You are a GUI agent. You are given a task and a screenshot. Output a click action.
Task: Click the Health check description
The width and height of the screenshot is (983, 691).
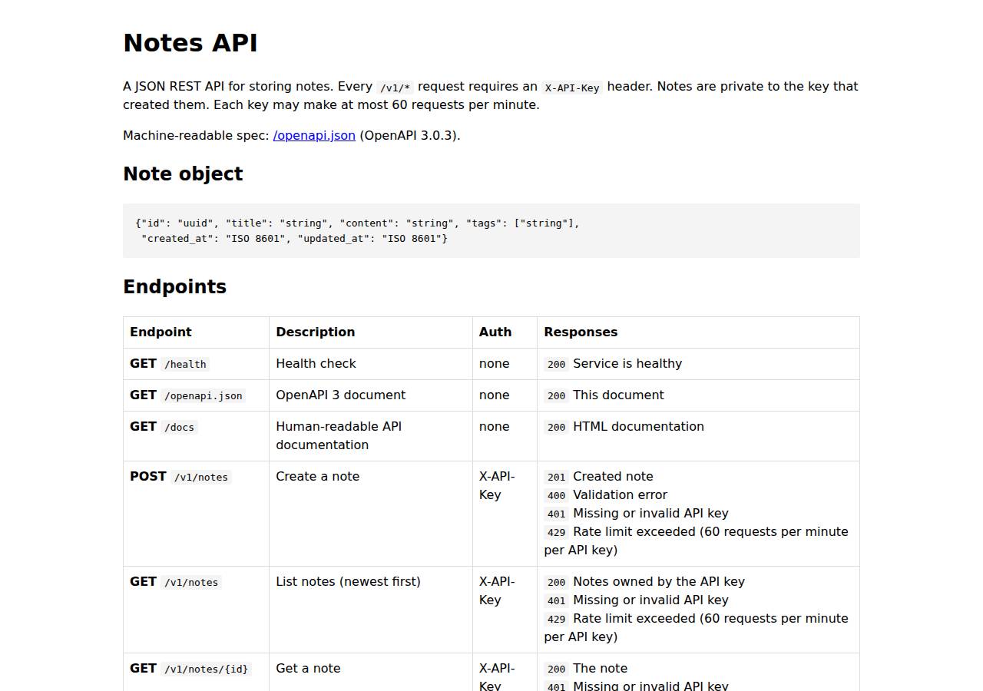coord(316,363)
